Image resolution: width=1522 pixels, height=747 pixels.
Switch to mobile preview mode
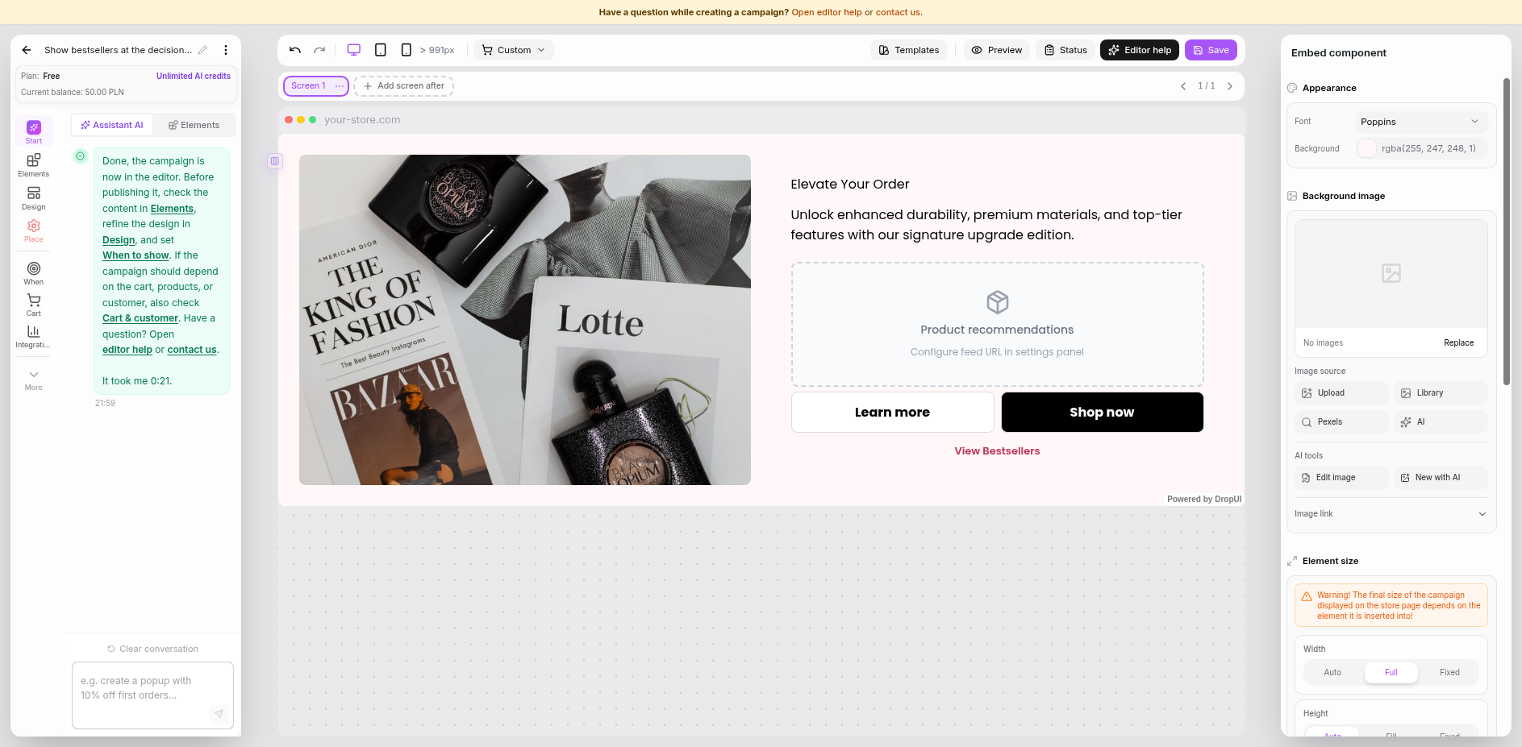coord(407,50)
